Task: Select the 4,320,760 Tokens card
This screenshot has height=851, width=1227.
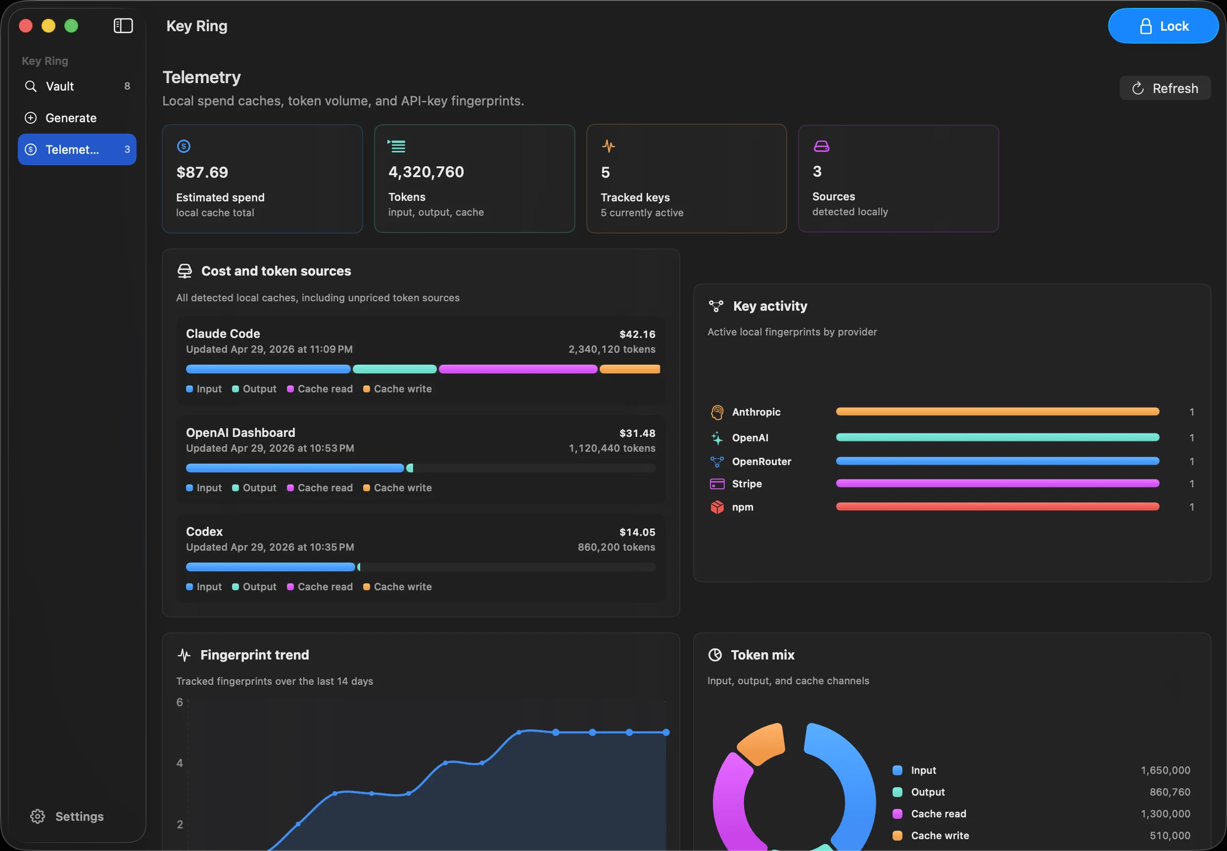Action: click(x=474, y=179)
